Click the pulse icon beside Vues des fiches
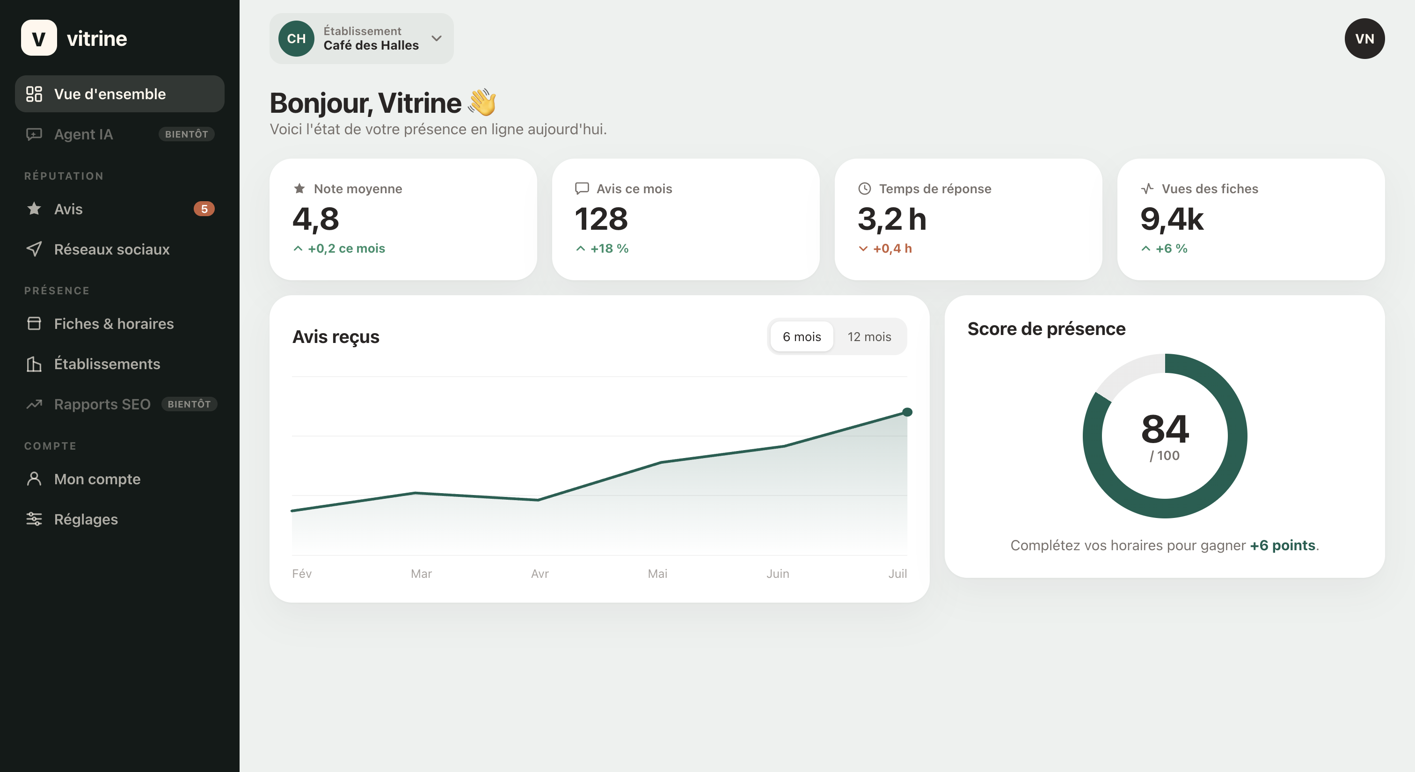 click(x=1147, y=189)
